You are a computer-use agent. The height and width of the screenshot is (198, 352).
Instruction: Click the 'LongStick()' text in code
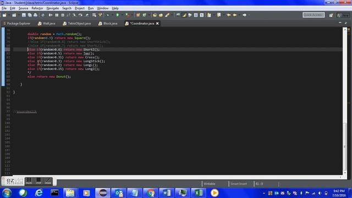94,61
